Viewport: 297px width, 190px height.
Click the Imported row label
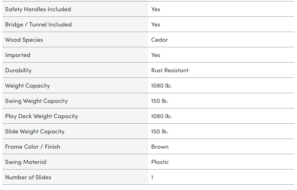[18, 55]
